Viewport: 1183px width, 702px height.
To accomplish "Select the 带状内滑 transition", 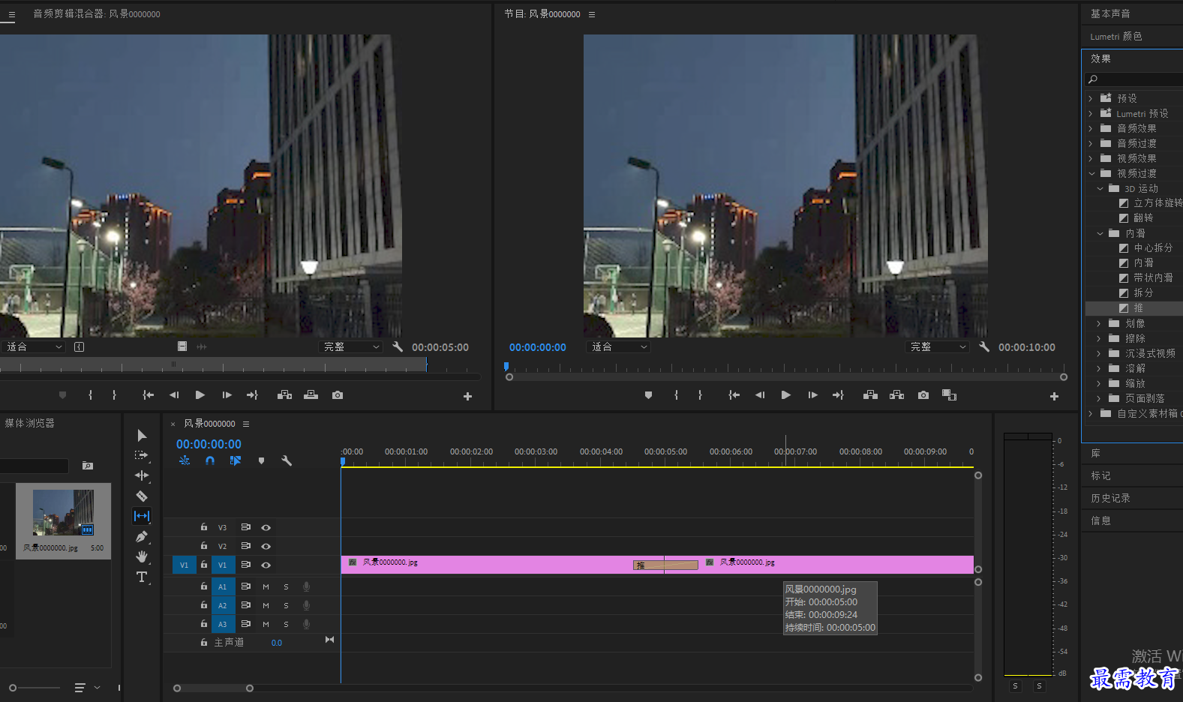I will click(1153, 278).
